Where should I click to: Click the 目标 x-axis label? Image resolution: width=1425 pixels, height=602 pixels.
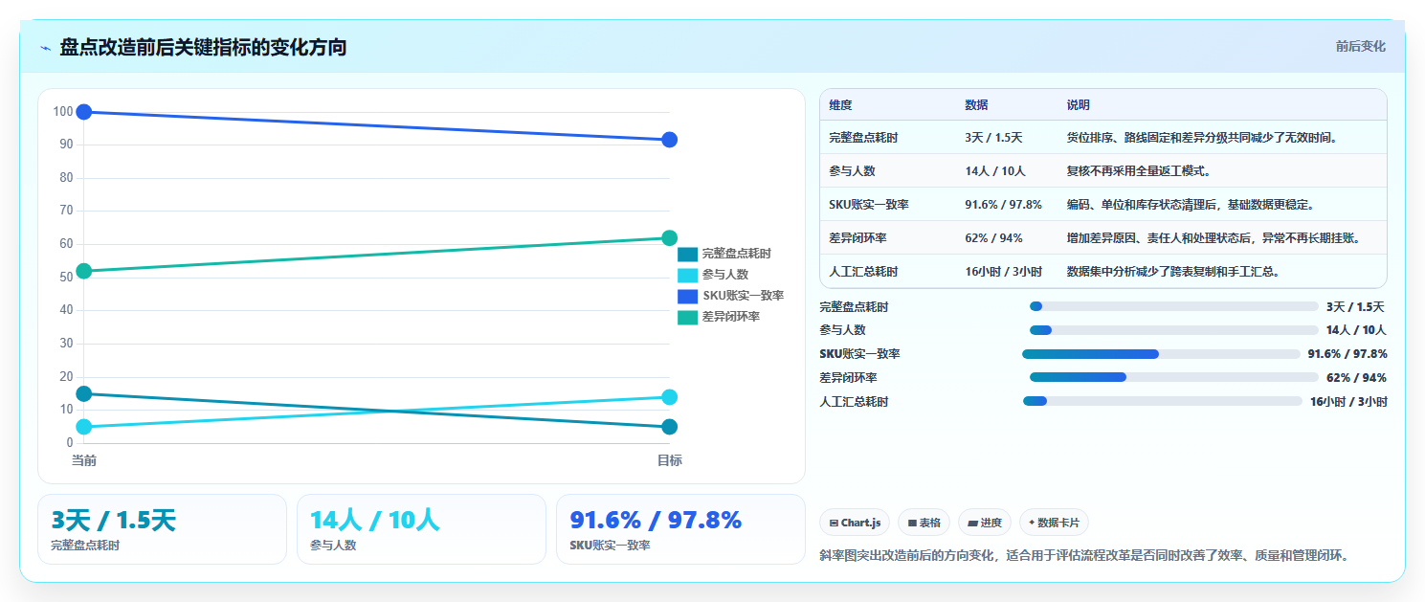pyautogui.click(x=669, y=460)
